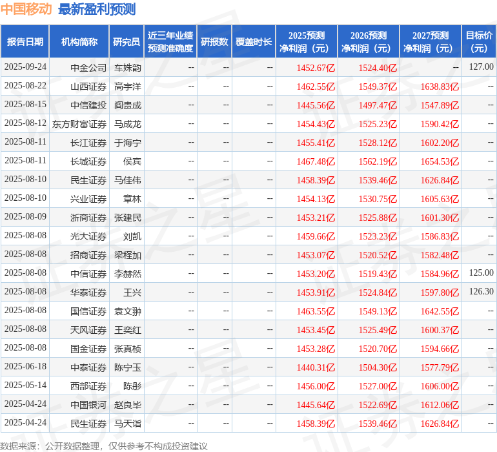Click the 最新盈利预测 heading text
The width and height of the screenshot is (497, 452).
point(97,9)
